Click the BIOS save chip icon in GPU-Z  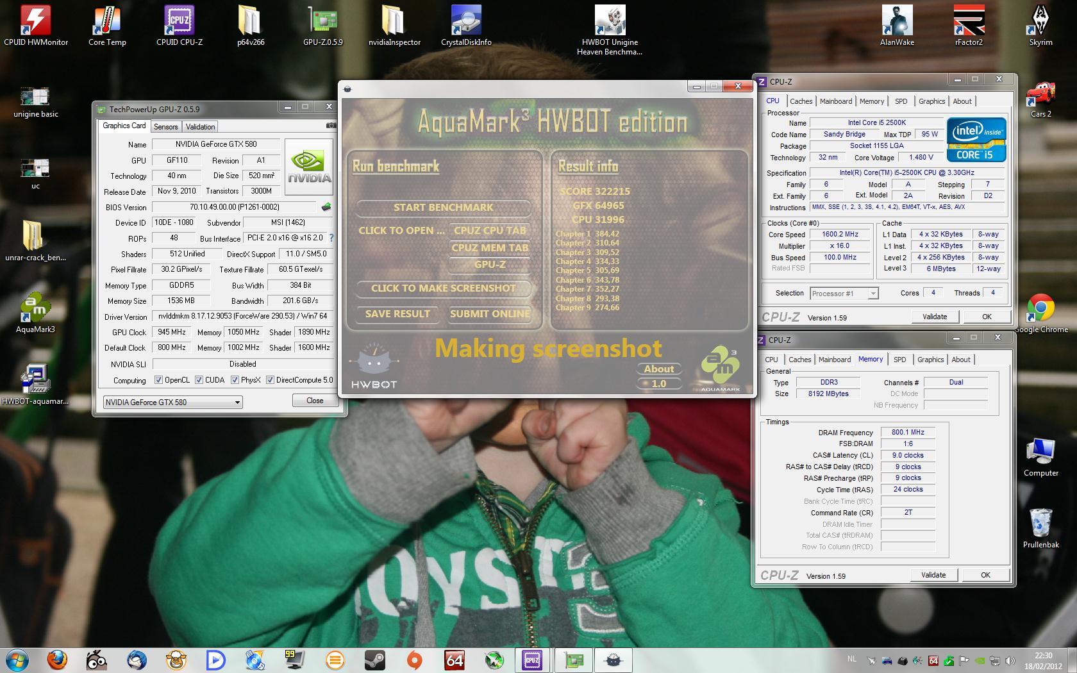pyautogui.click(x=326, y=207)
